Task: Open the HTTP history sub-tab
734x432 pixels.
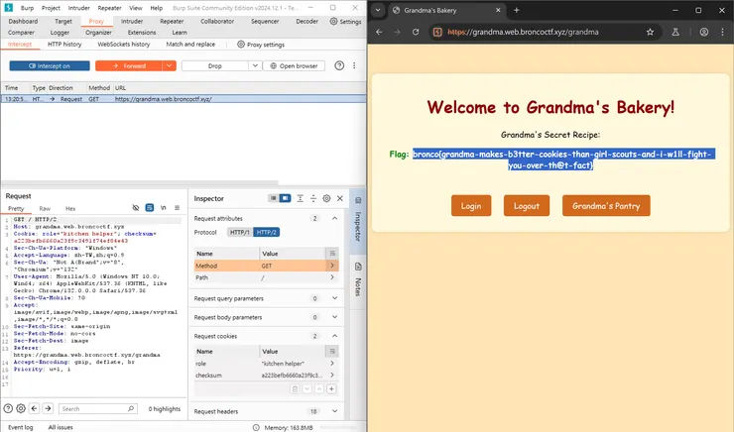Action: (x=65, y=45)
